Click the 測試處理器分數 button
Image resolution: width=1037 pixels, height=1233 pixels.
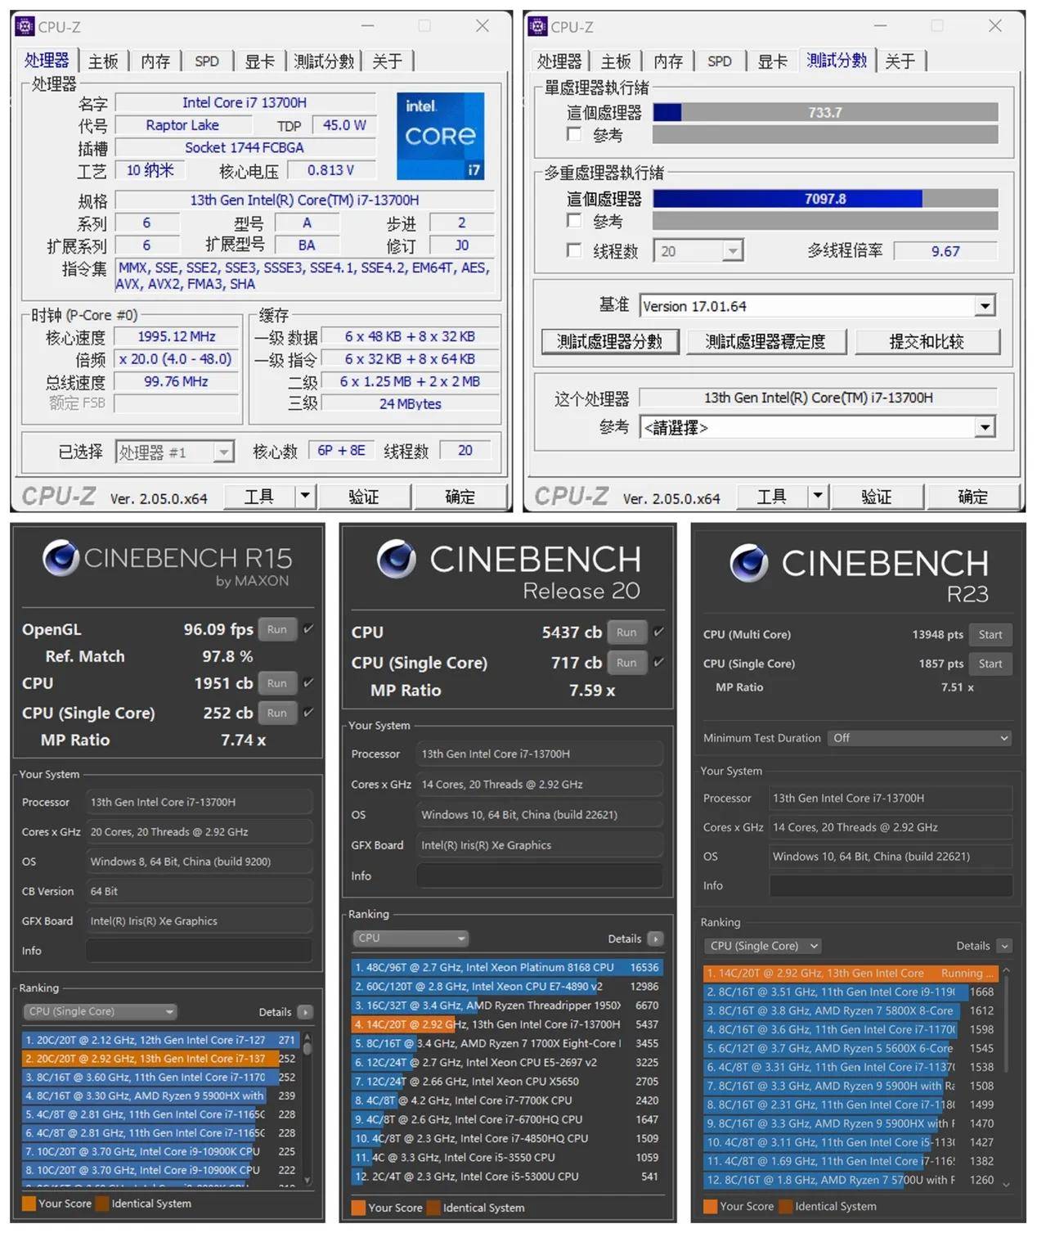[609, 342]
